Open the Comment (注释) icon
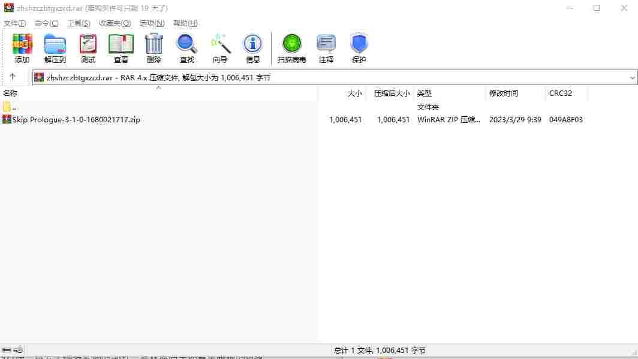 [326, 49]
